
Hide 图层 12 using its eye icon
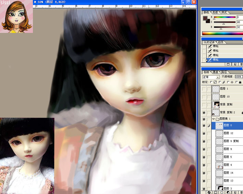(x=204, y=133)
